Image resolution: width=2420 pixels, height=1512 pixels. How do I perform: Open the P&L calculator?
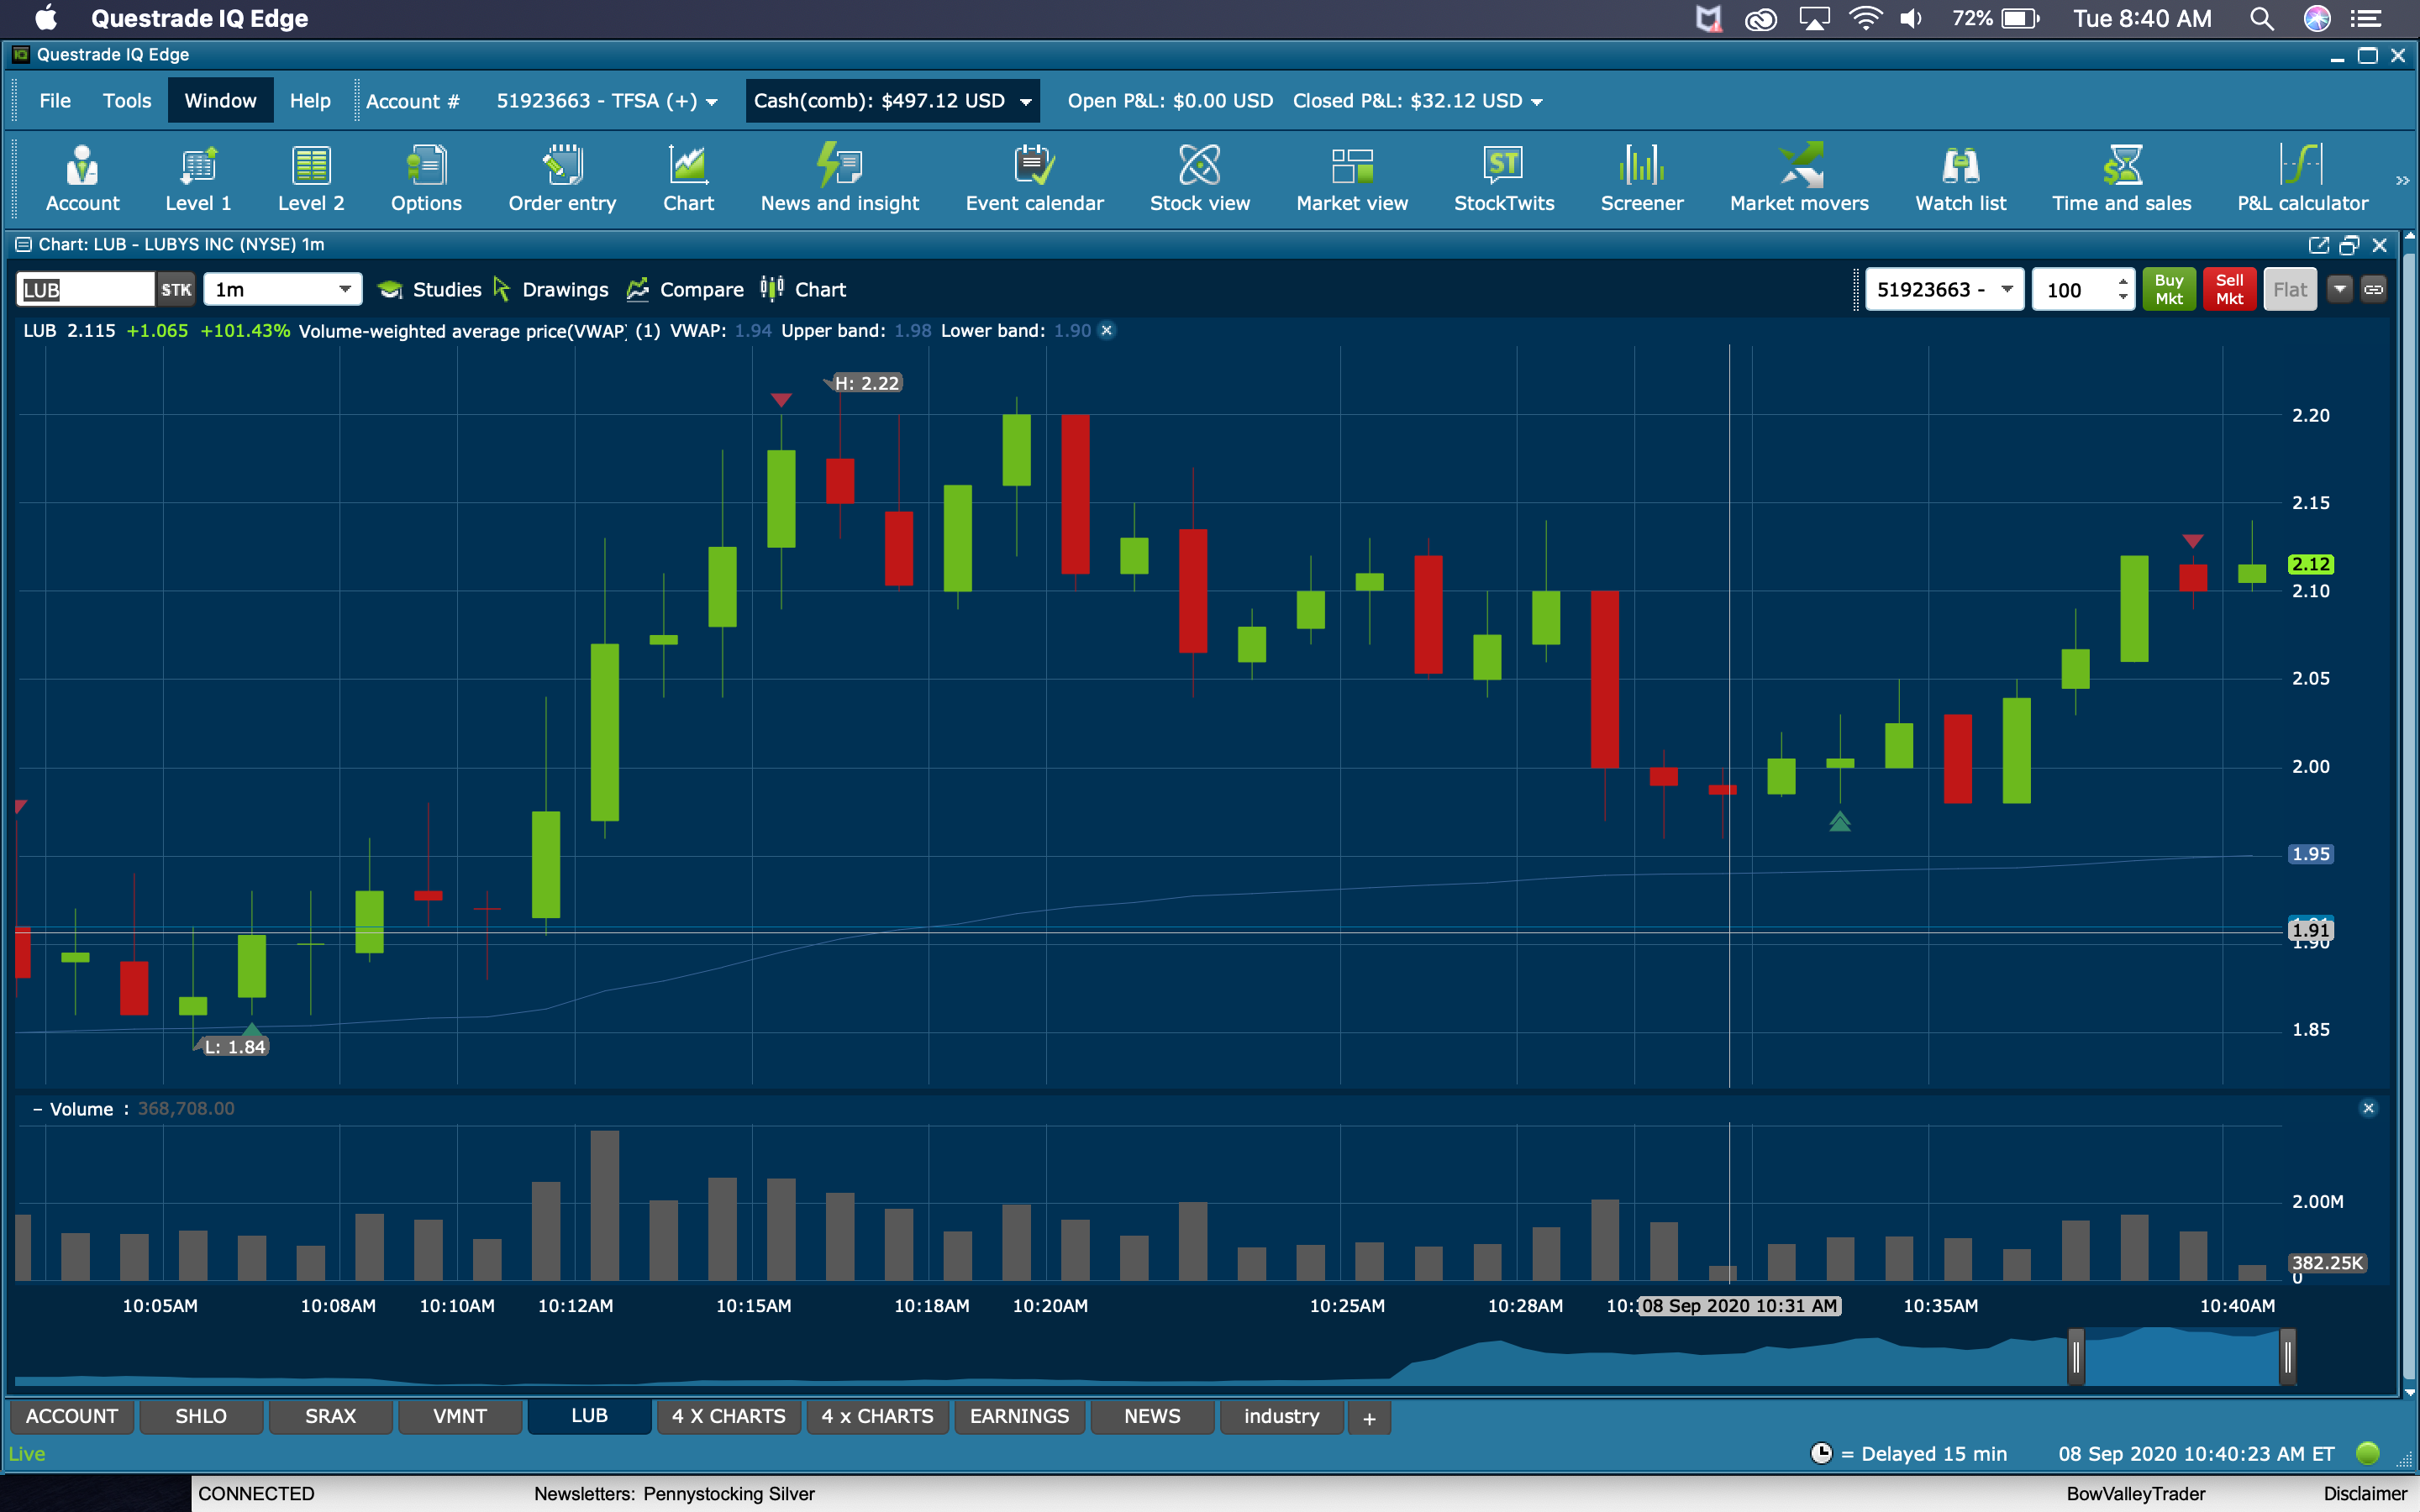click(x=2302, y=179)
